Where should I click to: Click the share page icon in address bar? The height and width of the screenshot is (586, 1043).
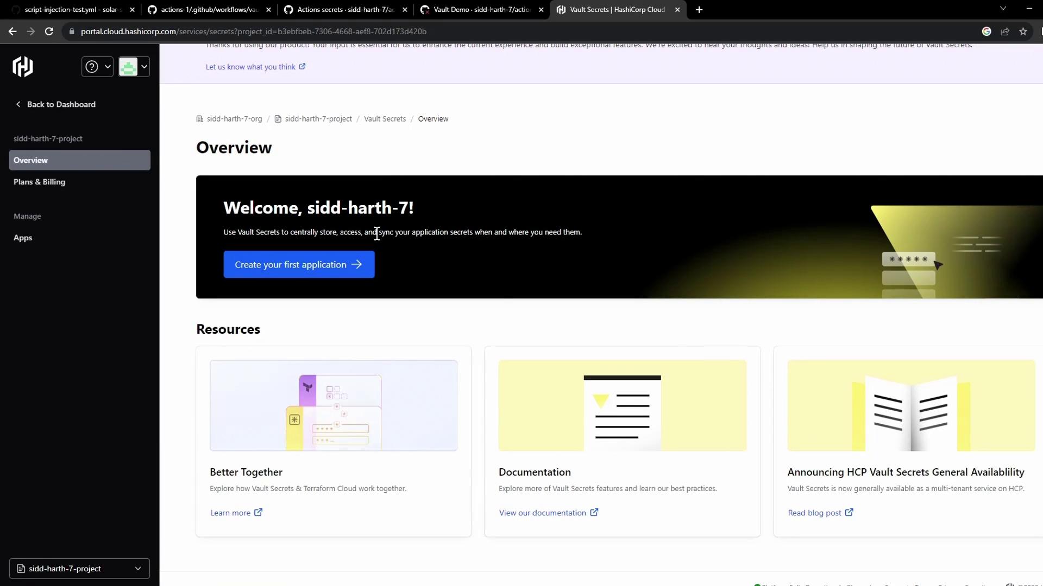1005,31
